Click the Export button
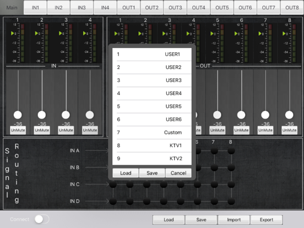The height and width of the screenshot is (228, 304). coord(267,220)
